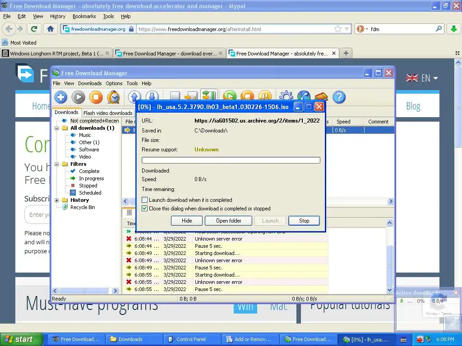Screen dimensions: 462x346
Task: Click the orange Stop download toolbar icon
Action: point(96,97)
